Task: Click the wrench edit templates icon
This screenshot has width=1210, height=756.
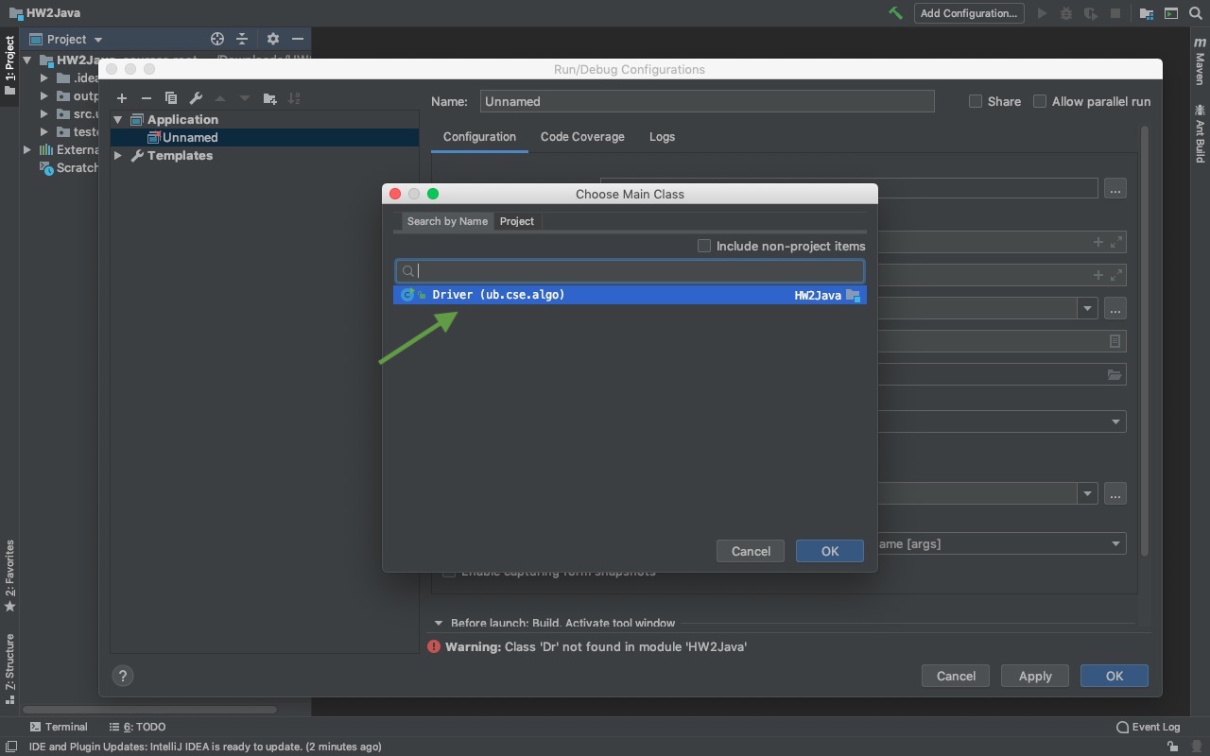Action: [196, 98]
